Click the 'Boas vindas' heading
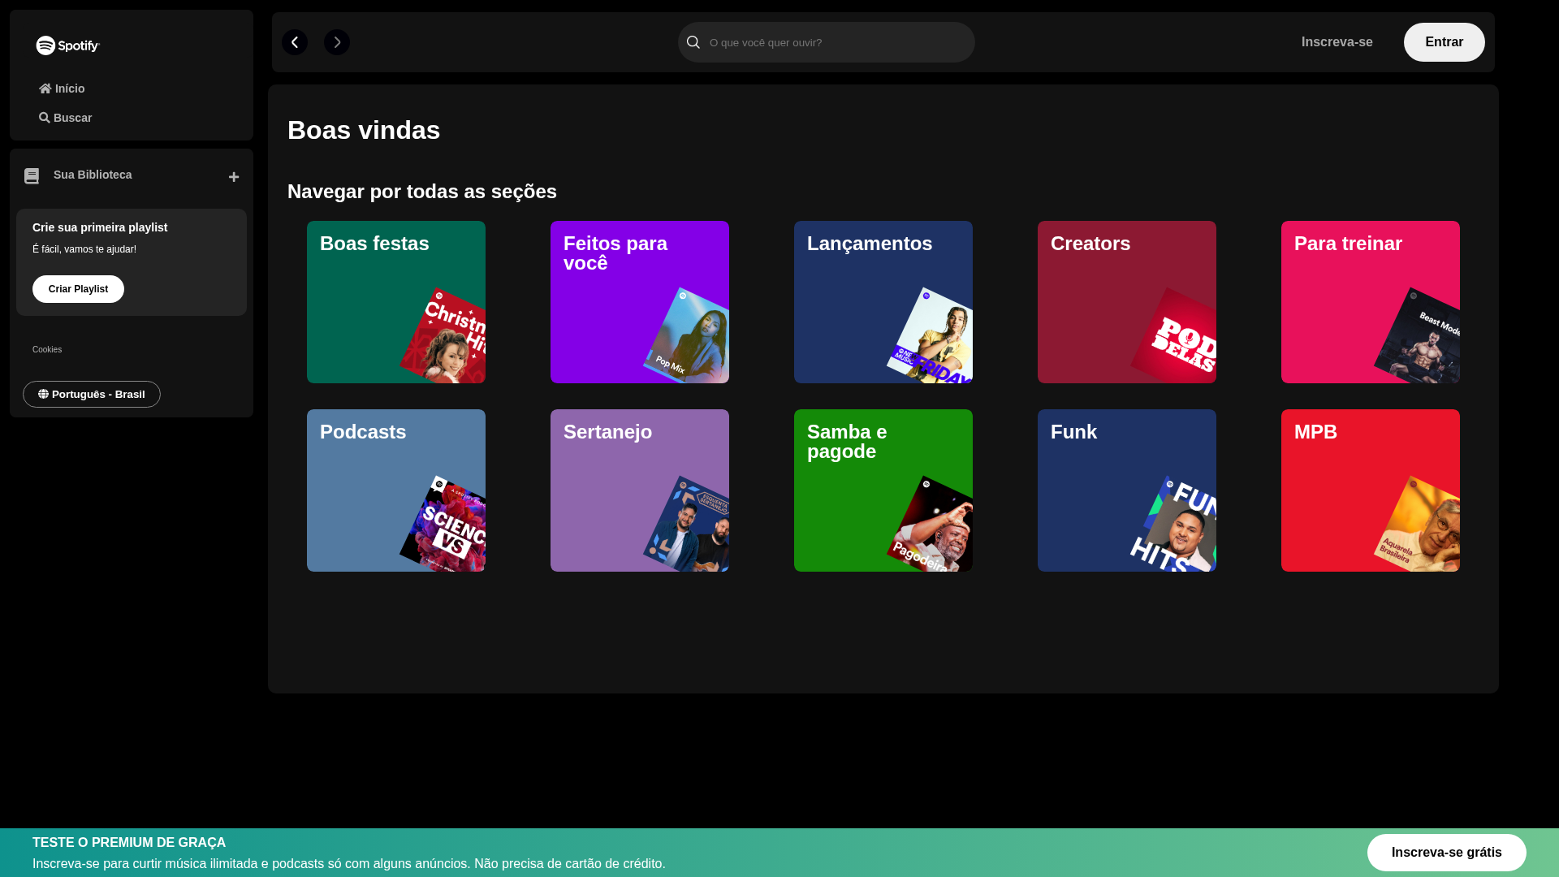 [x=364, y=130]
